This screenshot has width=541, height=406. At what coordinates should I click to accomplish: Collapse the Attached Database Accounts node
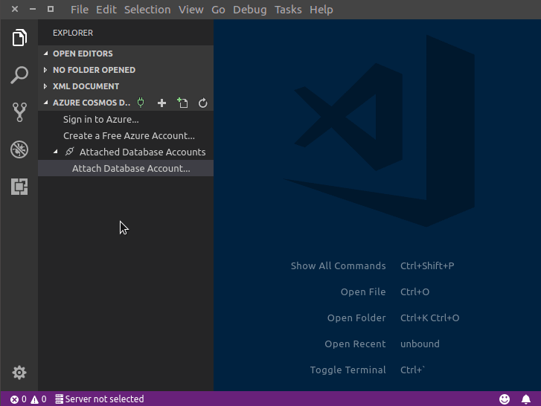coord(55,152)
